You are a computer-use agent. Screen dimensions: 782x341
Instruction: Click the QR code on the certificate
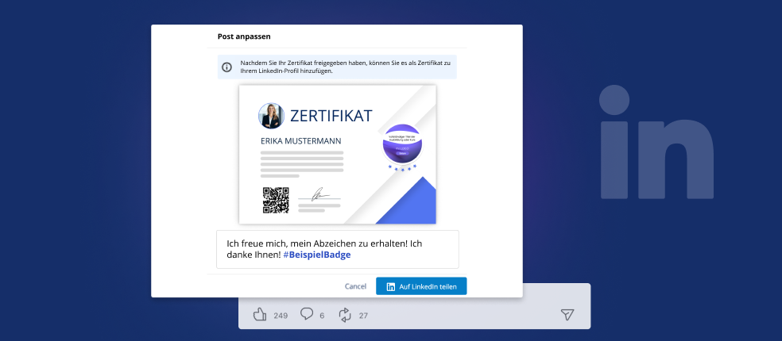[x=277, y=200]
